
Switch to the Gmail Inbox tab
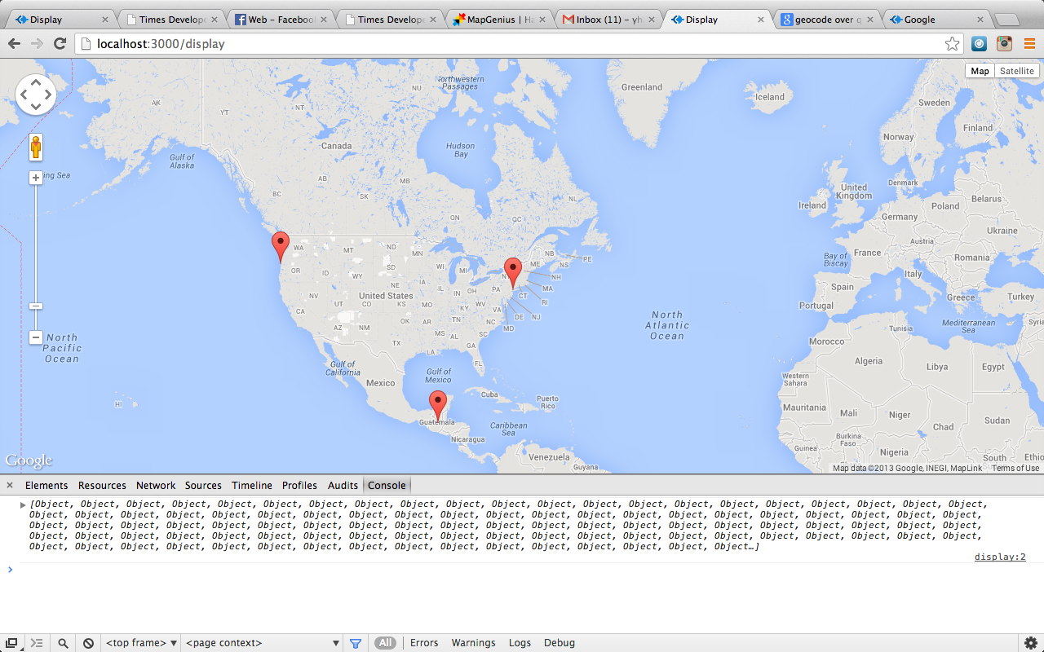[608, 20]
